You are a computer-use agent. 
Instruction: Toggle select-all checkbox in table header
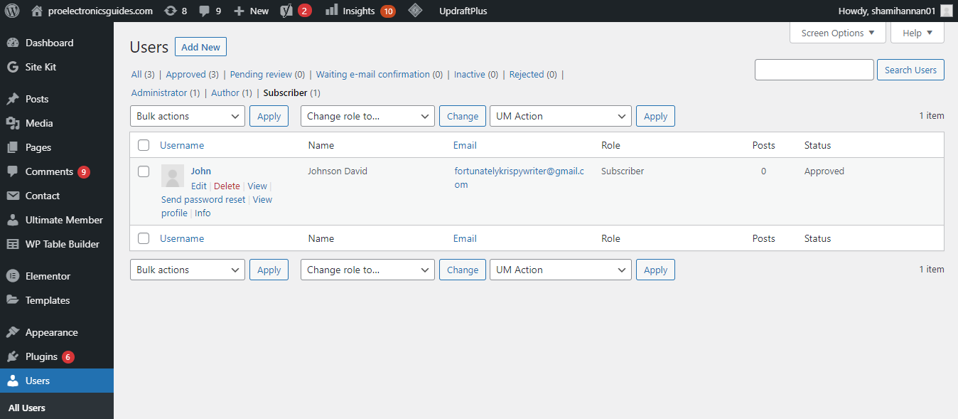[144, 145]
